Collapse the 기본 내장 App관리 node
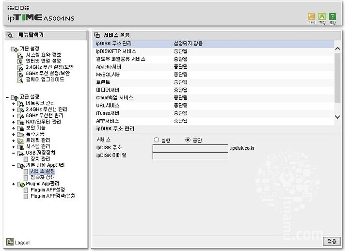349x251 pixels. click(x=14, y=166)
